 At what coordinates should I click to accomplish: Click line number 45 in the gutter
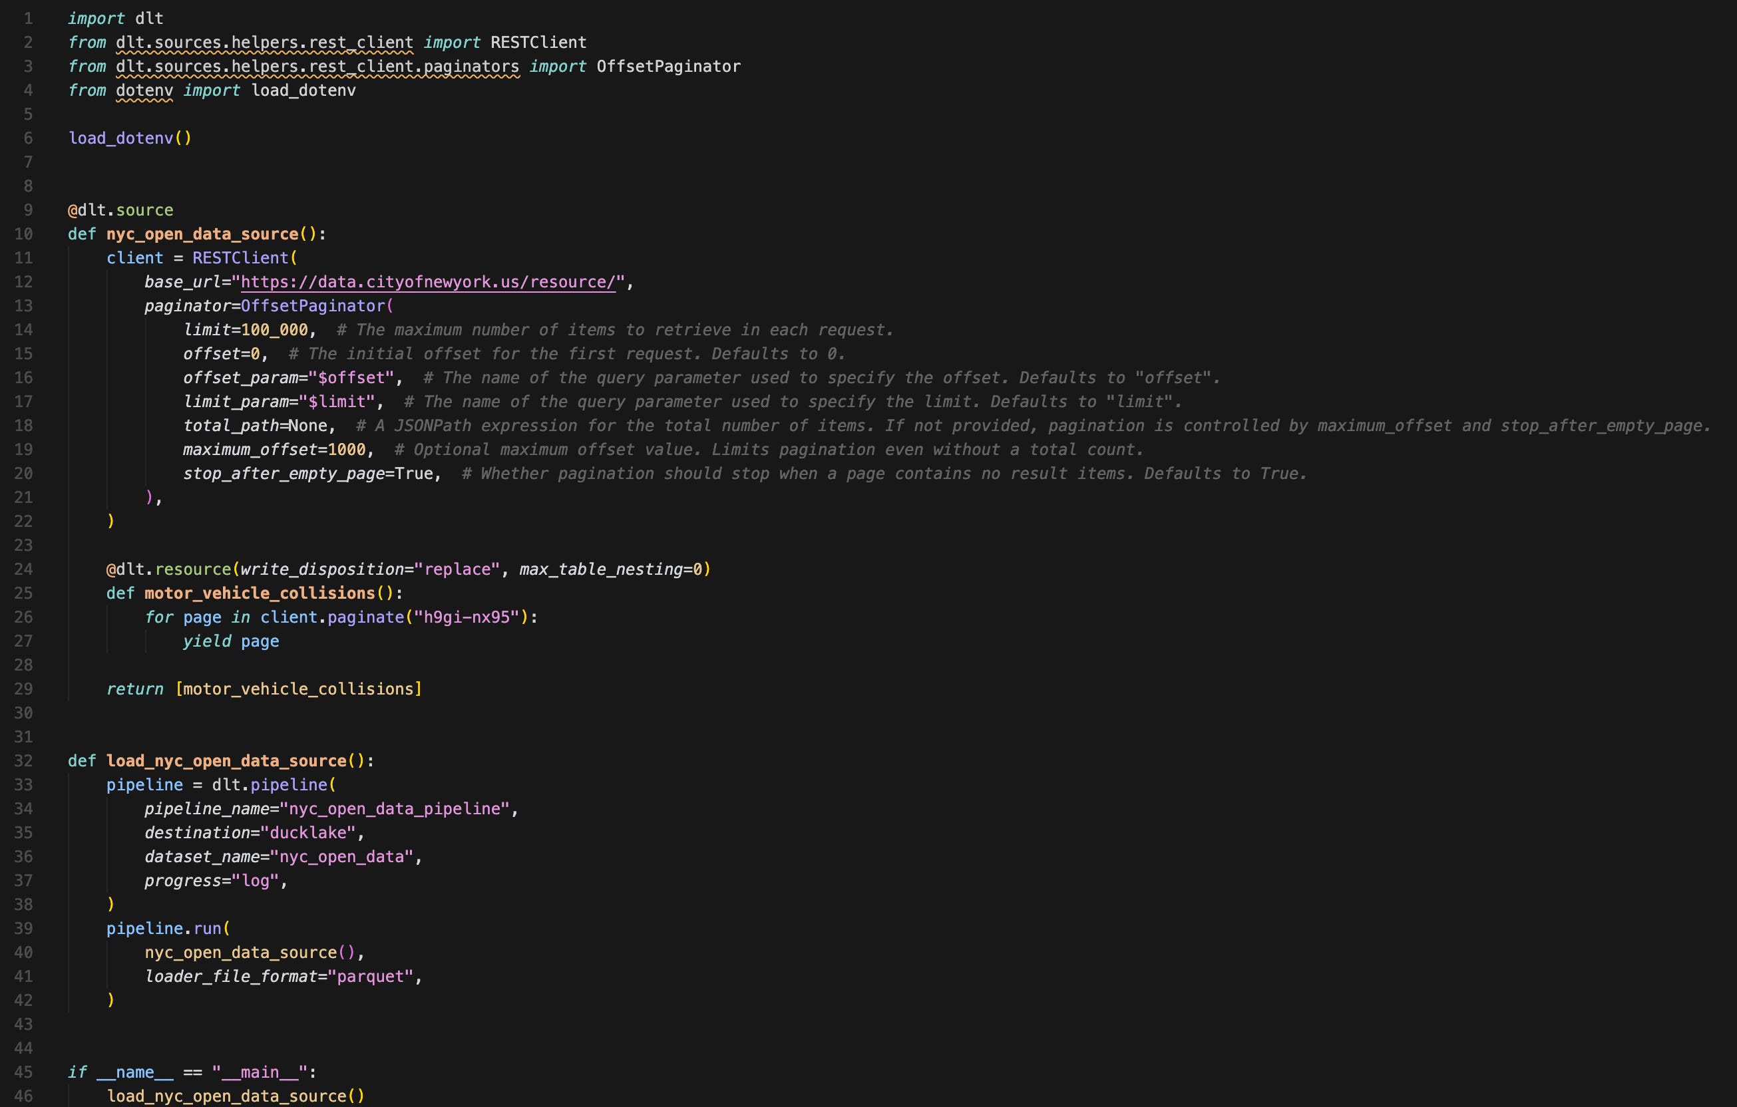24,1072
